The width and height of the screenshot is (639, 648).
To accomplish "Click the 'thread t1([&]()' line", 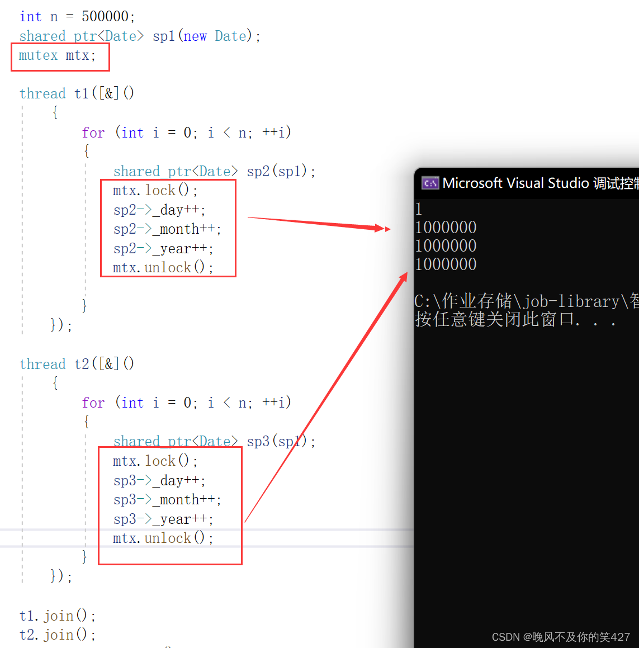I will pos(77,94).
